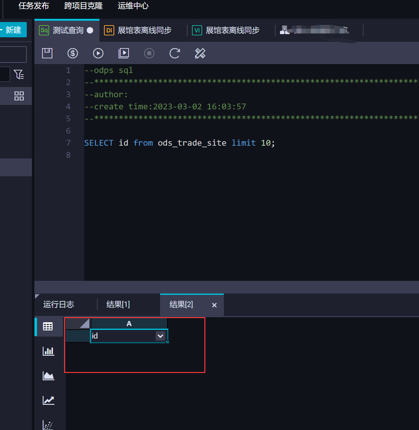This screenshot has height=430, width=419.
Task: Save the query with the floppy disk icon
Action: [x=47, y=53]
